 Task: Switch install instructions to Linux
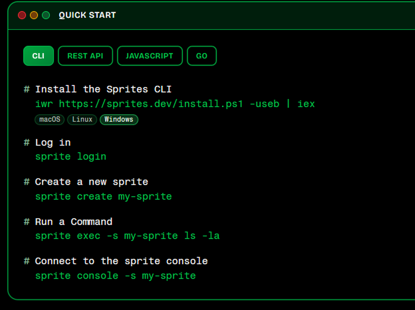point(82,120)
